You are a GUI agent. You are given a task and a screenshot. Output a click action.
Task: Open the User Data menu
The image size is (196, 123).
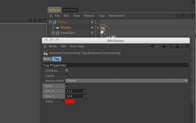[77, 46]
